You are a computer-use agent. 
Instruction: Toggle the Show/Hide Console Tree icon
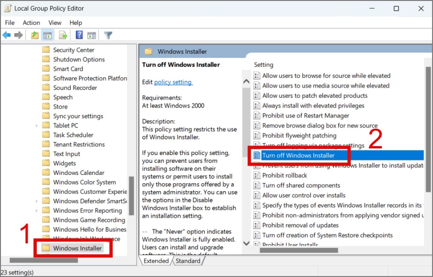pyautogui.click(x=47, y=35)
